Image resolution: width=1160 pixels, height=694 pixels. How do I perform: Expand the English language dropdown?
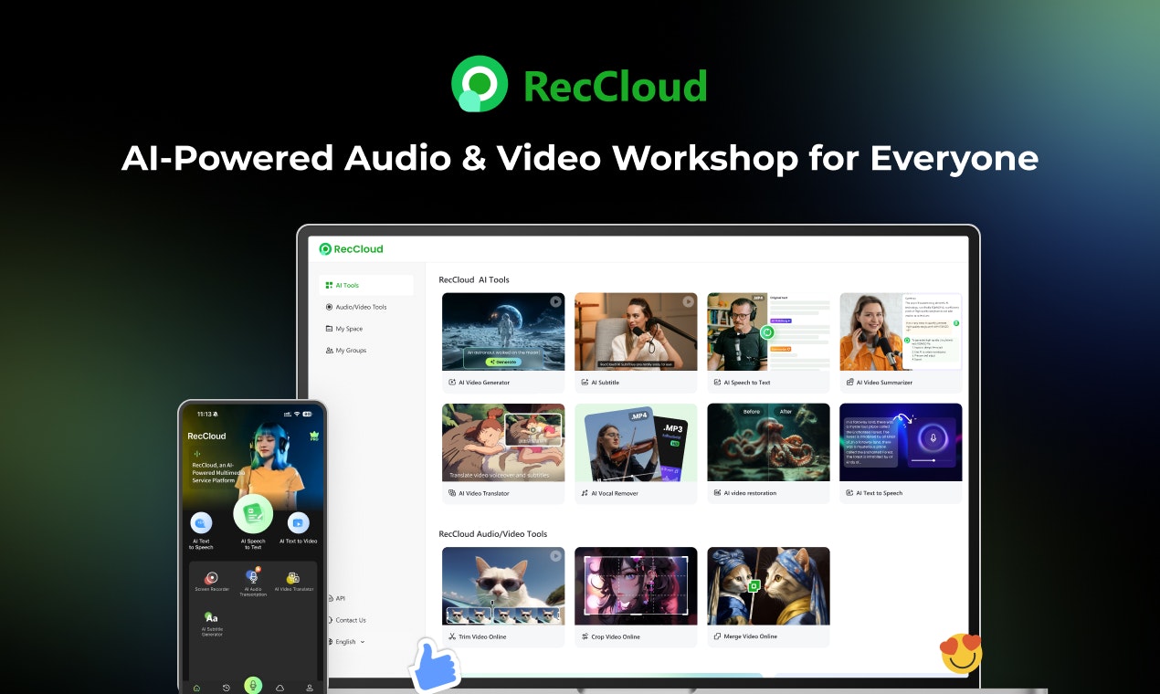345,642
